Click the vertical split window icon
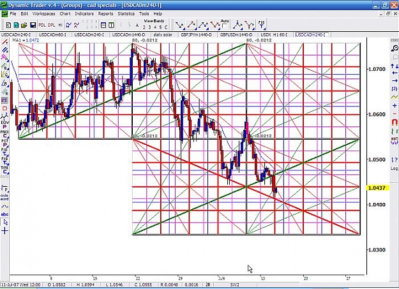Viewport: 399px width, 289px height. tap(111, 25)
